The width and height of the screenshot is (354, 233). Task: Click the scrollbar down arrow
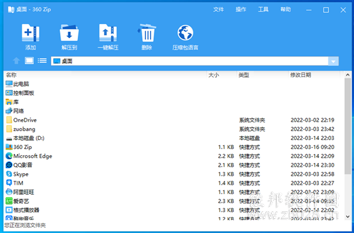click(348, 216)
